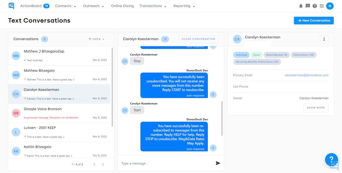Go to the Online Giving menu item

(122, 6)
